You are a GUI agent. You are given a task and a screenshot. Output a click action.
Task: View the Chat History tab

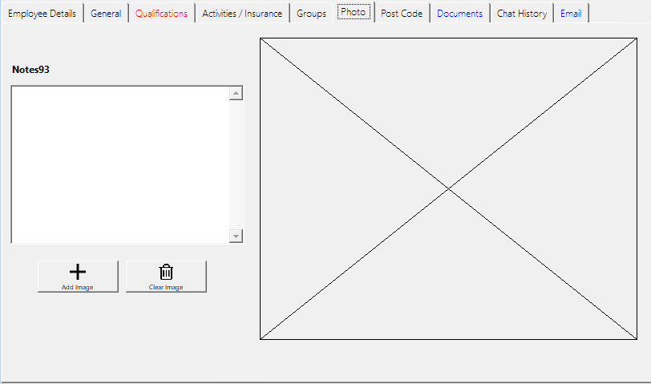(521, 14)
